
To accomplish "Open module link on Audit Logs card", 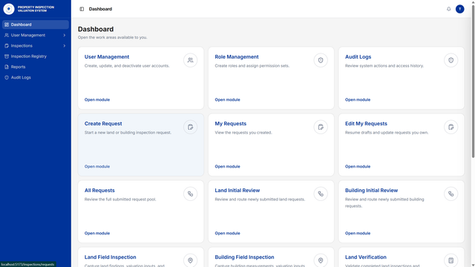I will click(x=358, y=99).
